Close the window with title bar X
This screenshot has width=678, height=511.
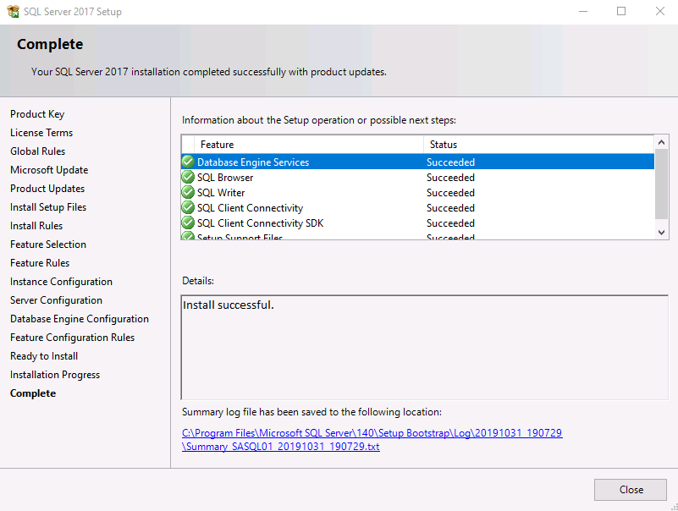[x=660, y=11]
